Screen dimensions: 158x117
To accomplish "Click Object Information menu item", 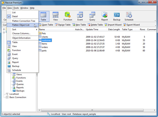I will 23,38.
